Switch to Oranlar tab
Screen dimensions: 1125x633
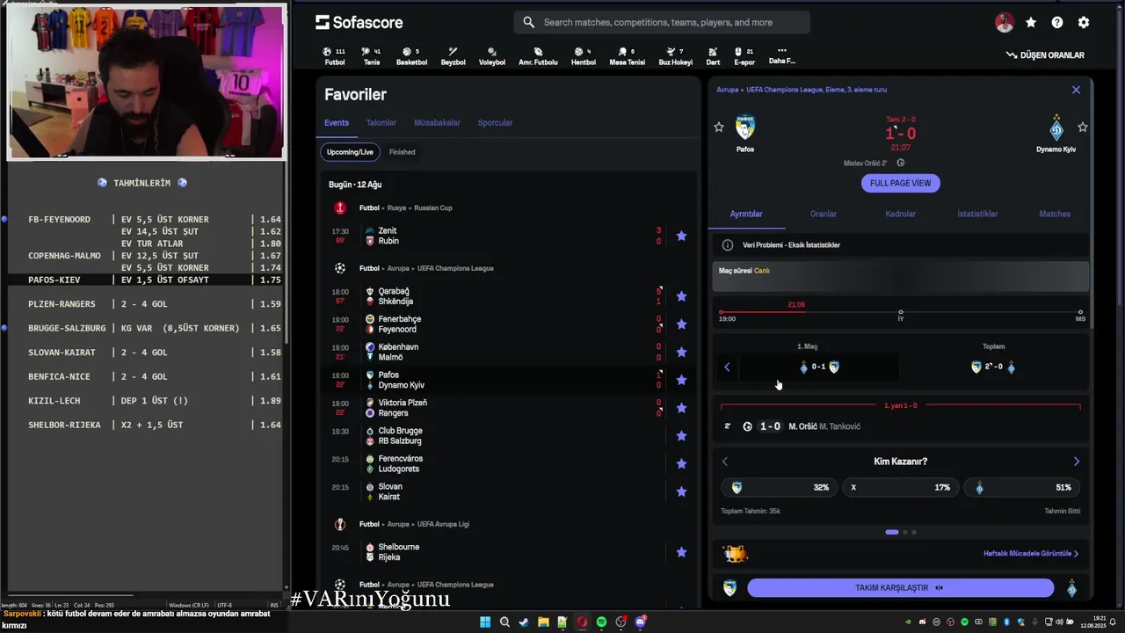[824, 214]
